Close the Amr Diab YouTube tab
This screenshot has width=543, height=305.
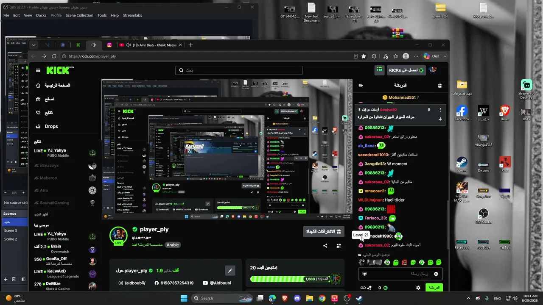coord(180,45)
